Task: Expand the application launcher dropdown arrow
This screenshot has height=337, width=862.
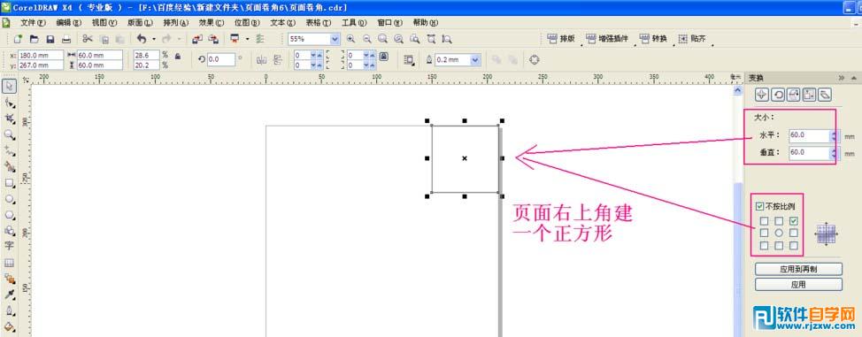Action: pos(248,39)
